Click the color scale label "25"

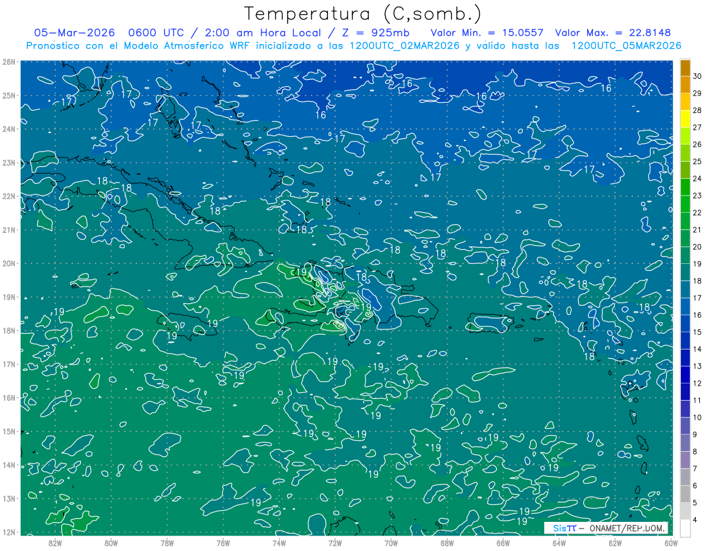click(698, 161)
